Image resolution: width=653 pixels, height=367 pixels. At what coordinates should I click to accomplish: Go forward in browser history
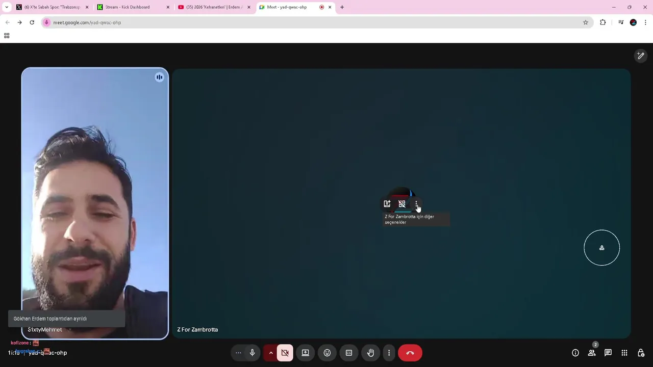19,22
